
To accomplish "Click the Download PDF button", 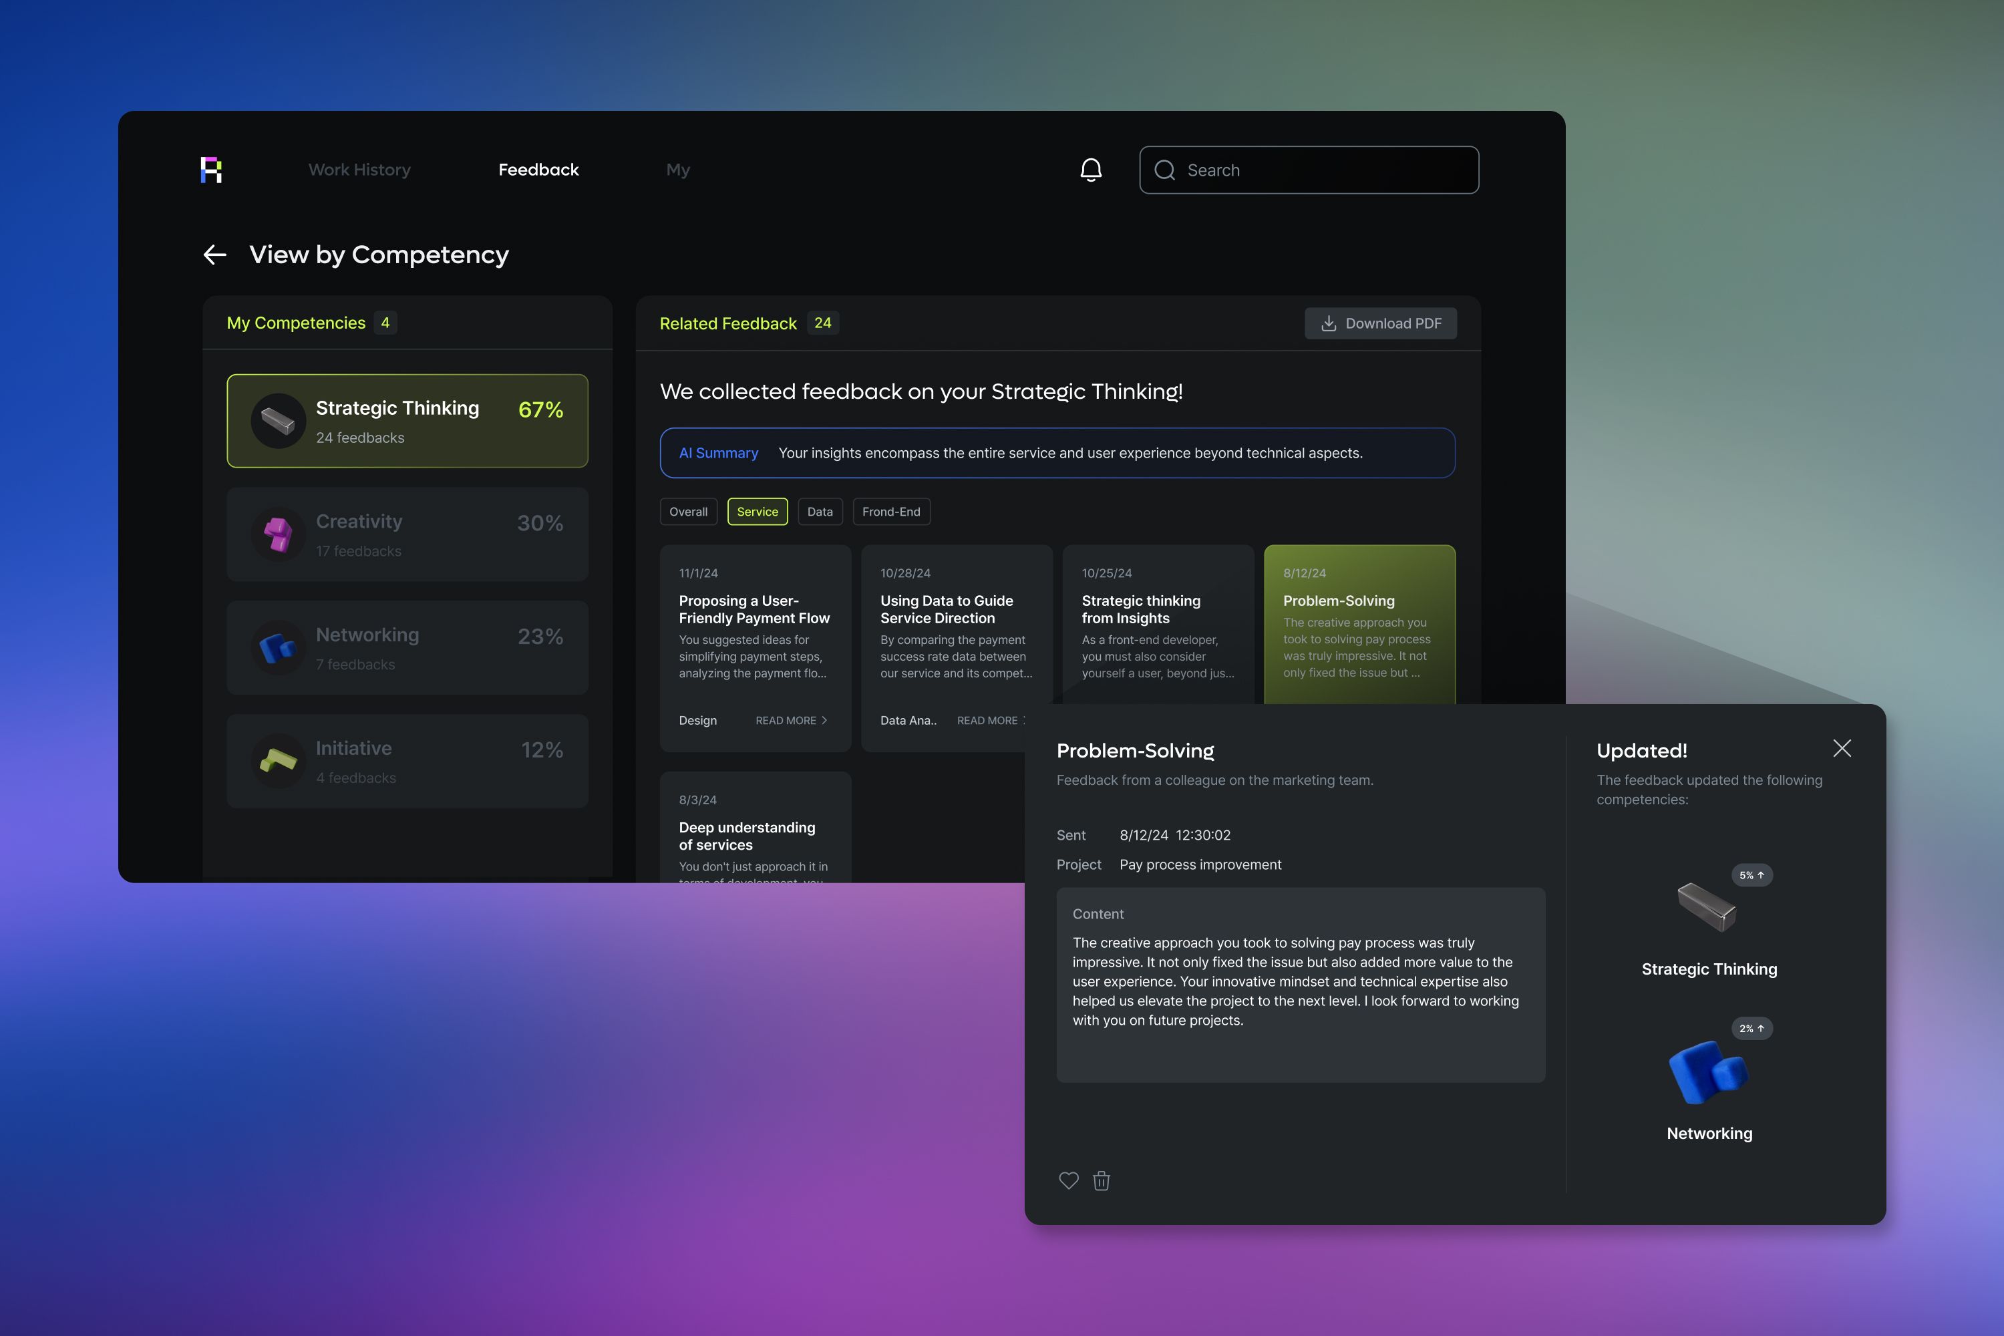I will tap(1380, 323).
